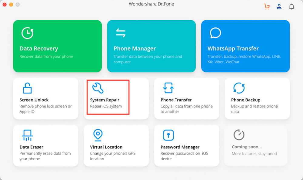Screen dimensions: 303x180
Task: Select the Phone Backup label
Action: coord(246,100)
